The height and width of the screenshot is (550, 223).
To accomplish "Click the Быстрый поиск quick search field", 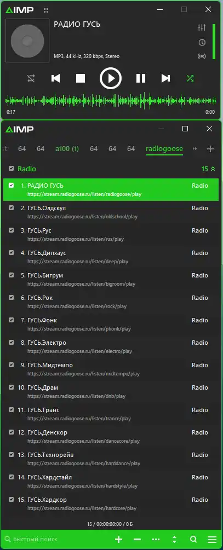I will click(56, 539).
